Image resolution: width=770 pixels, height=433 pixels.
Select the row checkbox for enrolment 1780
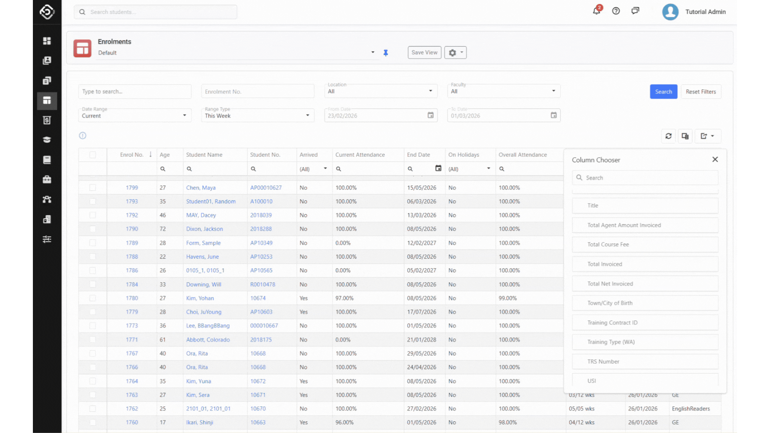coord(93,298)
